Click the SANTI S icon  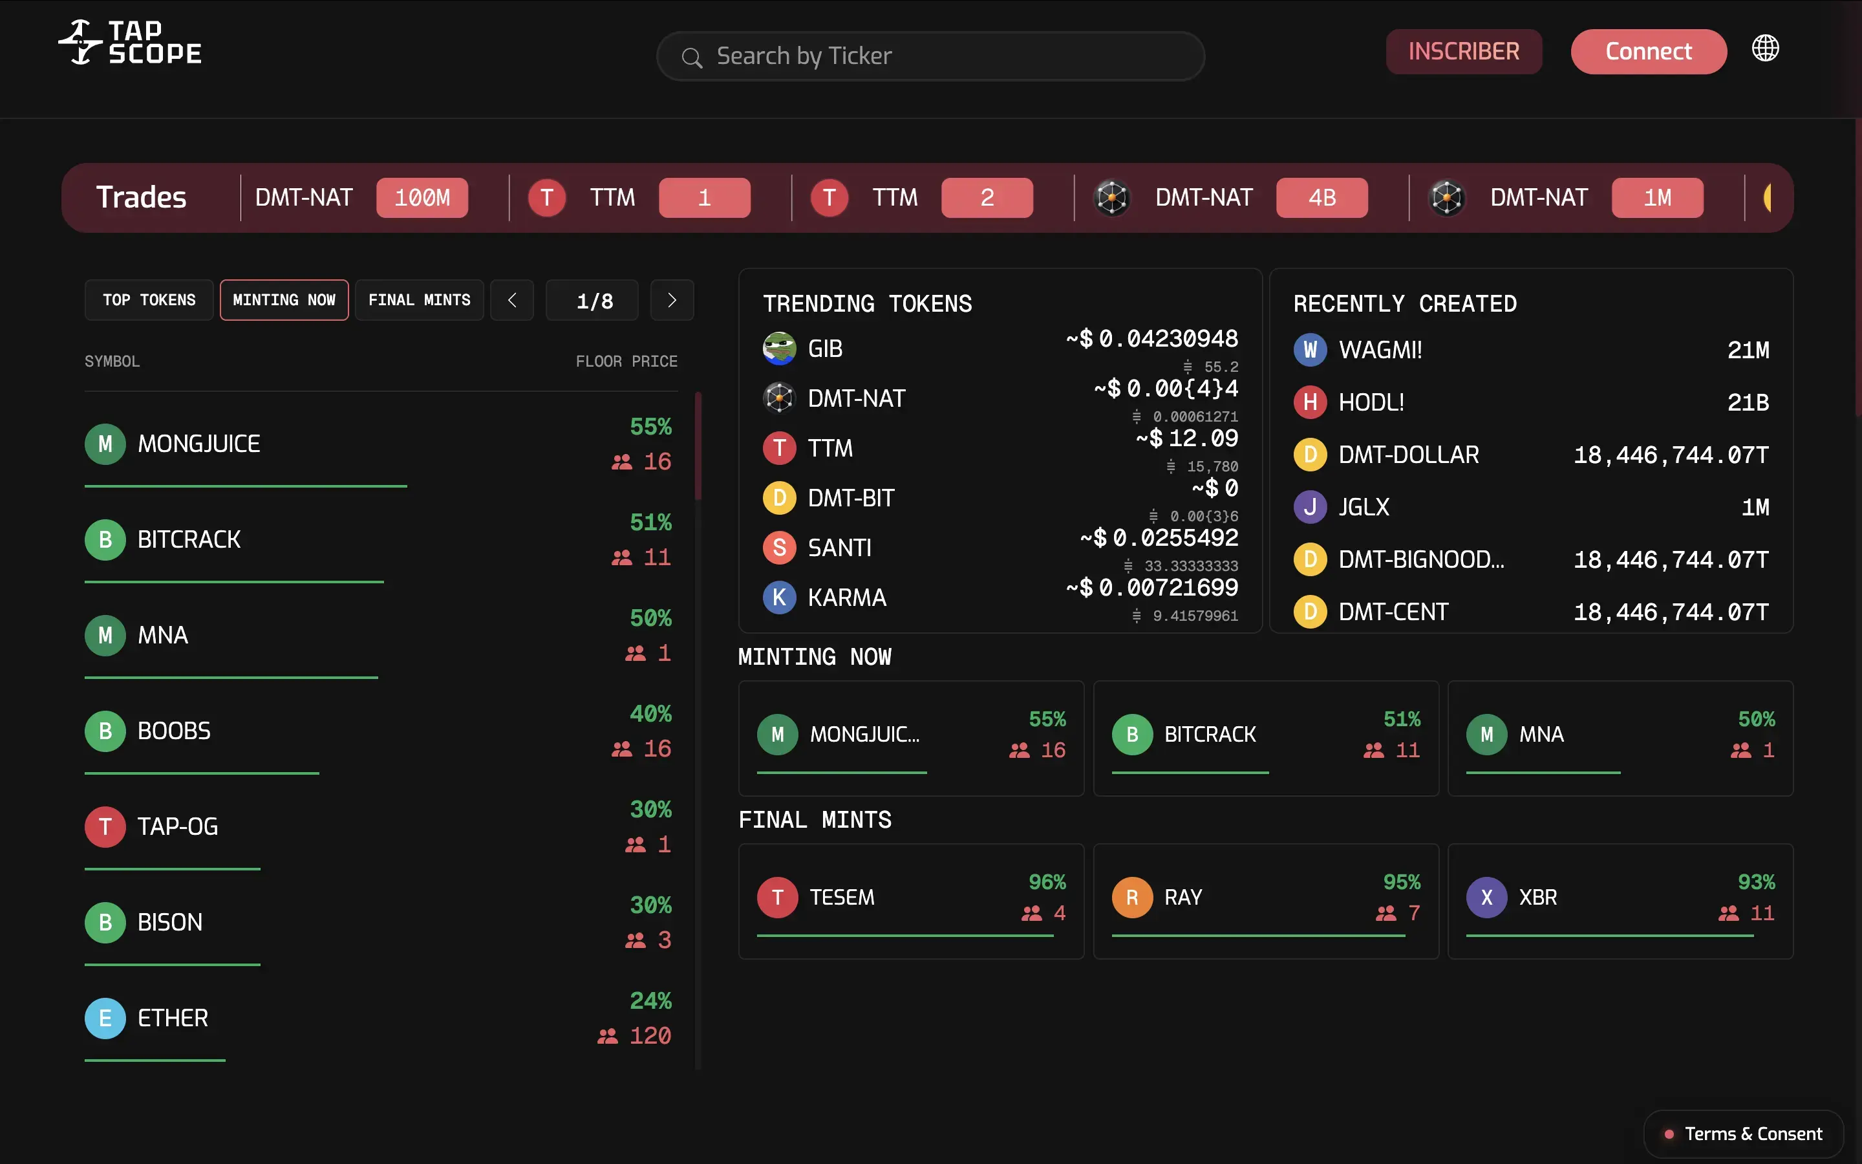point(778,547)
